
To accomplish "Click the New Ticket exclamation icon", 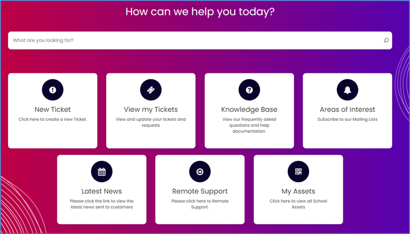I will 53,90.
